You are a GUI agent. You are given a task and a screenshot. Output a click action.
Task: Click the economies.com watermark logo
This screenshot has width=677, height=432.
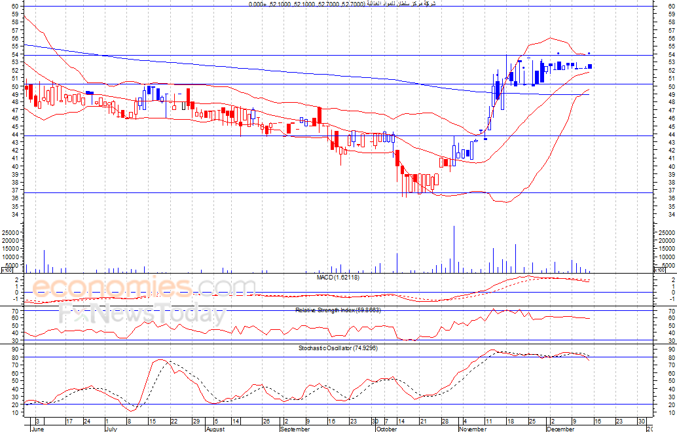(x=144, y=289)
